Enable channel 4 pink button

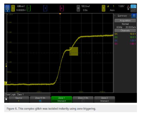[x=62, y=8]
